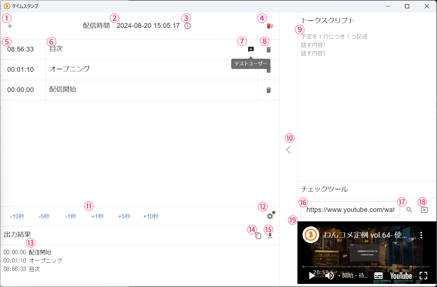Click the red delete-all timestamps icon
437x287 pixels.
click(270, 26)
